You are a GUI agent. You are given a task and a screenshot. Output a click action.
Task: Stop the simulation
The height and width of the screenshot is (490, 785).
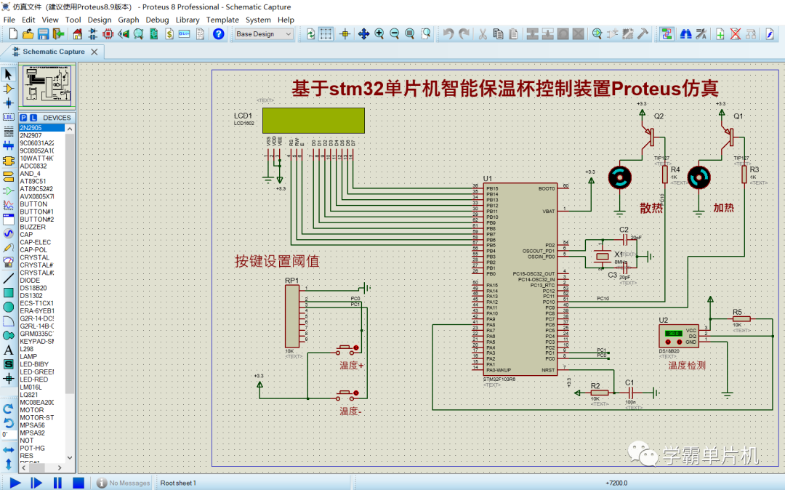[x=78, y=483]
